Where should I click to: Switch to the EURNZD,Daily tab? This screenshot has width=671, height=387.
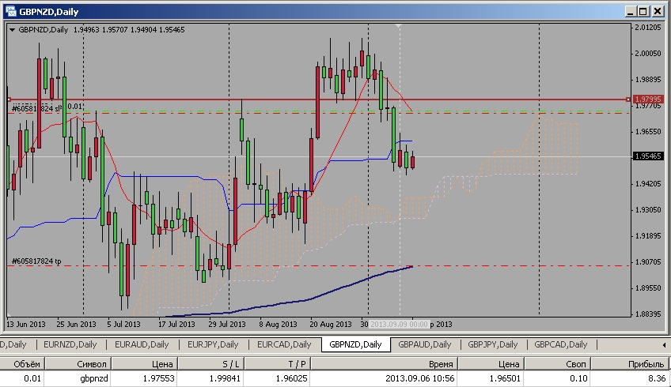click(x=70, y=344)
